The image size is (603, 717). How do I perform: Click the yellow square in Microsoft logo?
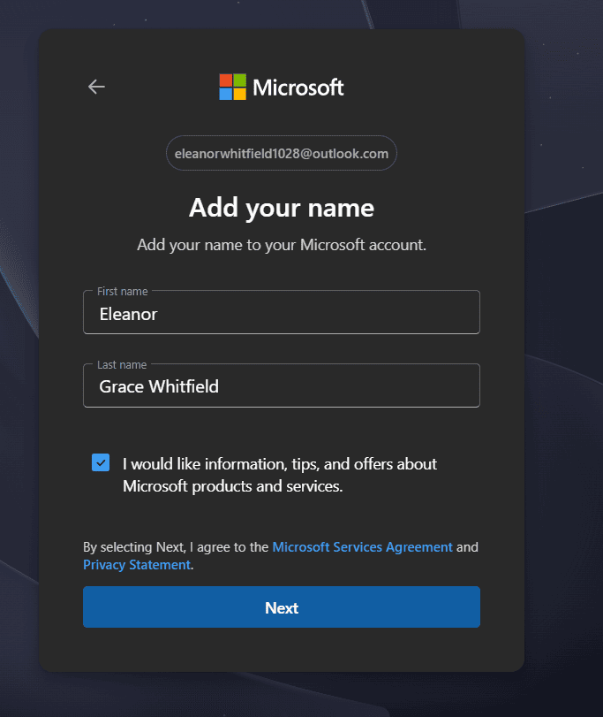[x=239, y=94]
